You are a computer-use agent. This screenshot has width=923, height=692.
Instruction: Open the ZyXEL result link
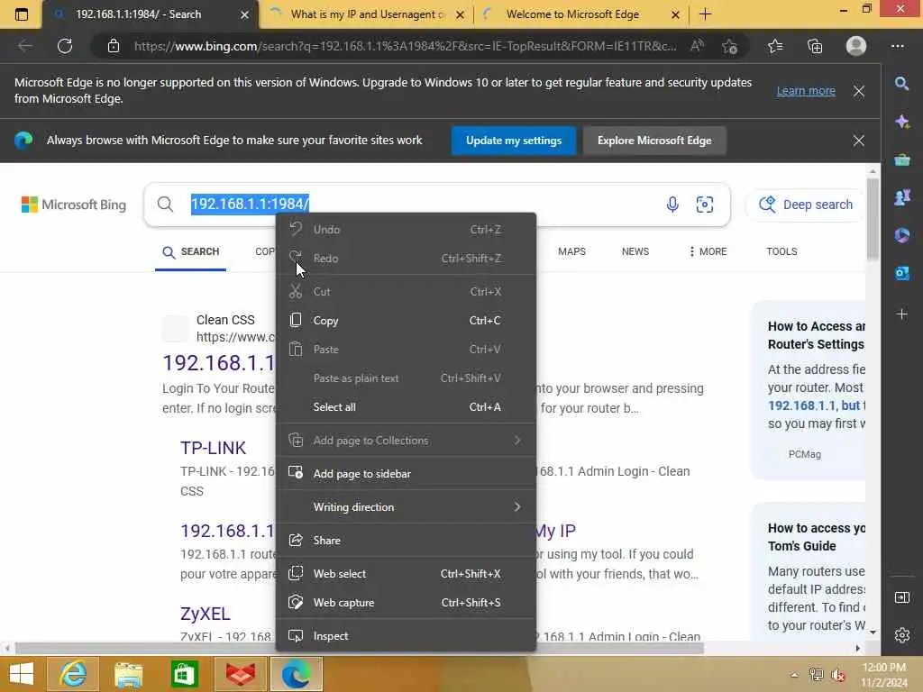tap(205, 614)
